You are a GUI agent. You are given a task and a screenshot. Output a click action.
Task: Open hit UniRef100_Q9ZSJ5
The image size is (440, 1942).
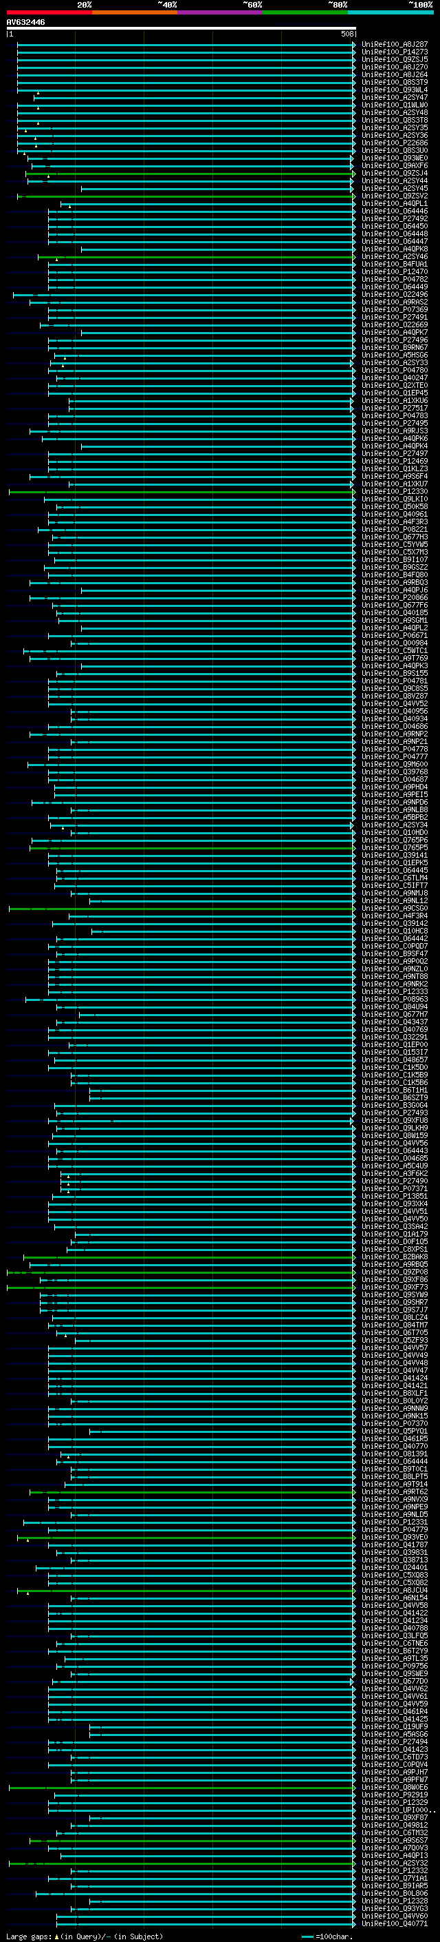coord(394,59)
